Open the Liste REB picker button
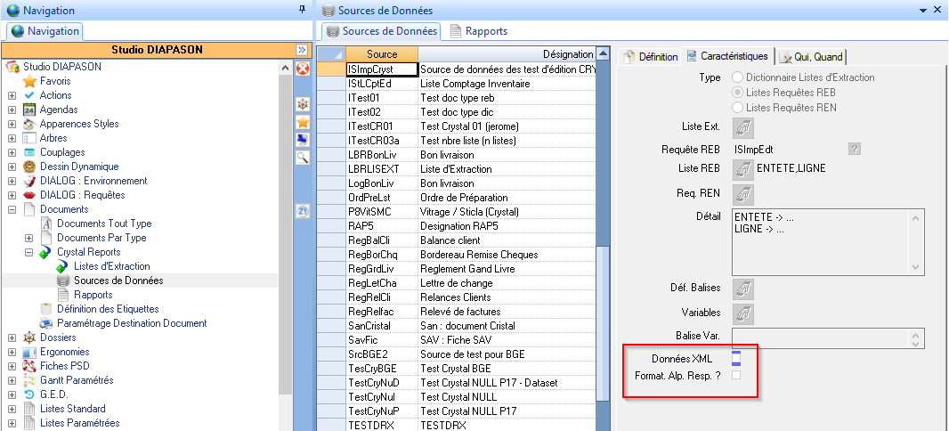The height and width of the screenshot is (431, 949). click(x=742, y=168)
